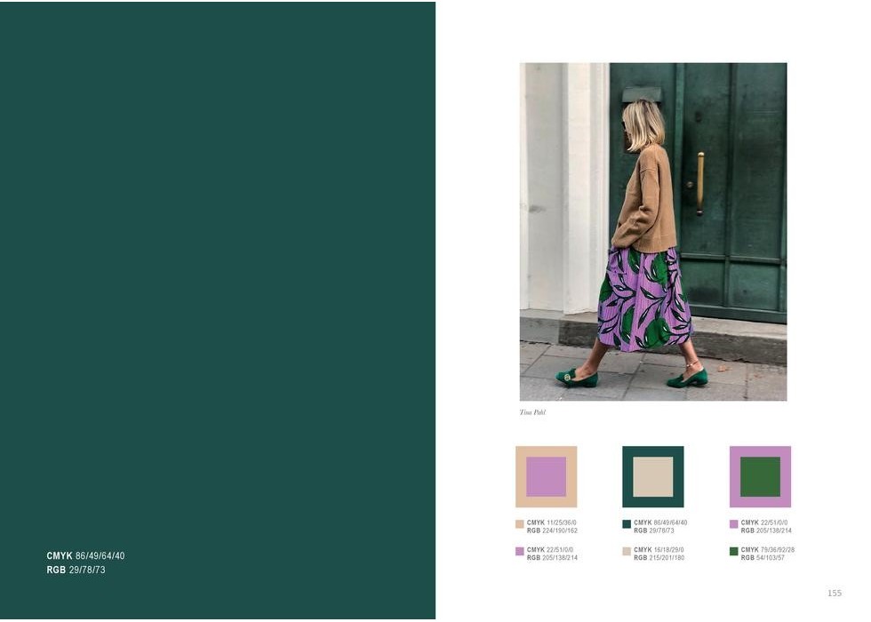Open the photo of the woman walking
The width and height of the screenshot is (871, 622).
click(x=653, y=232)
